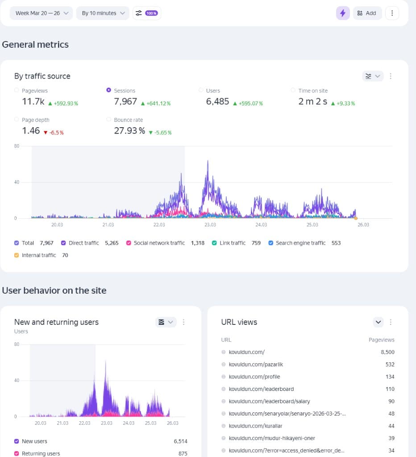
Task: Open New and returning users options menu
Action: (x=184, y=322)
